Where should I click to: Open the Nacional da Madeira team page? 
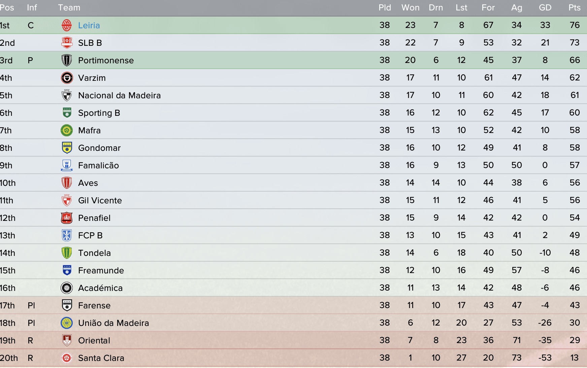(119, 95)
